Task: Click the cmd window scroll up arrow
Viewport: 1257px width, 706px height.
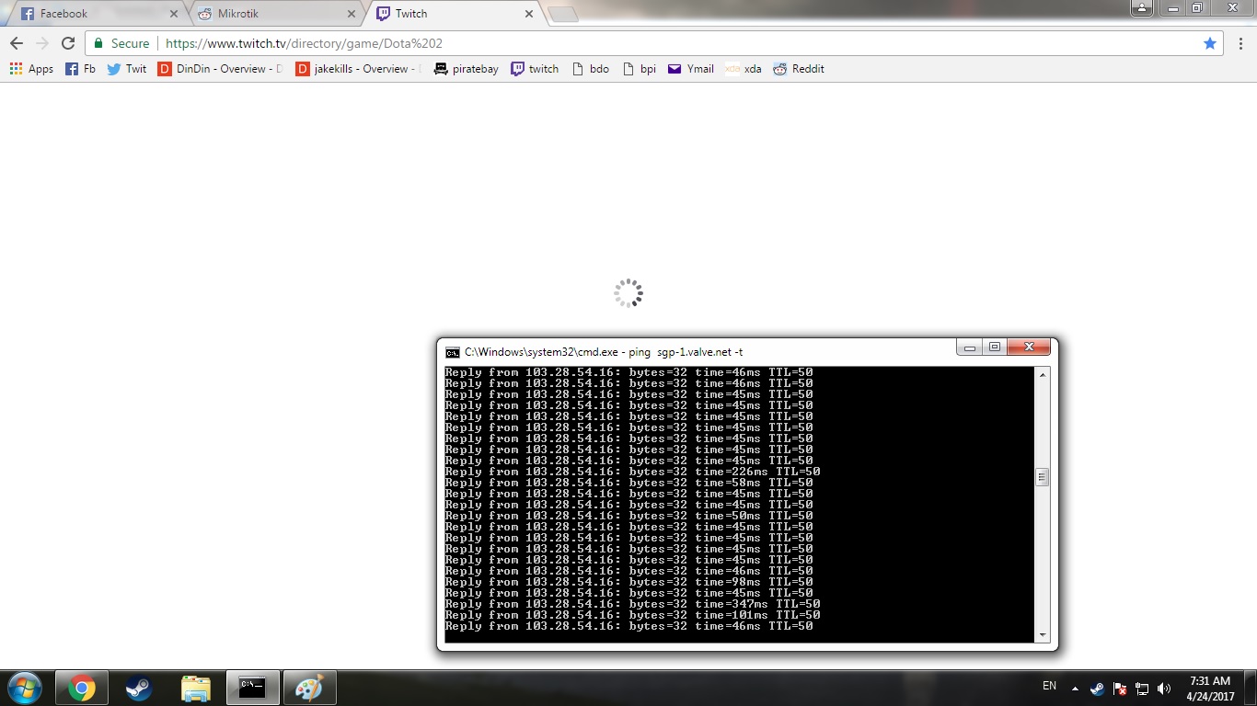Action: click(1043, 374)
